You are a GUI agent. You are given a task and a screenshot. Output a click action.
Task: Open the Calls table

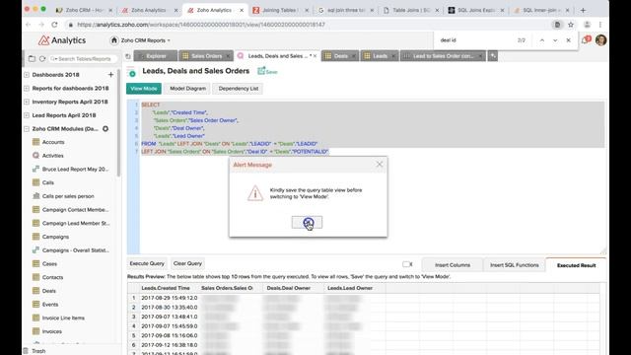[x=47, y=182]
